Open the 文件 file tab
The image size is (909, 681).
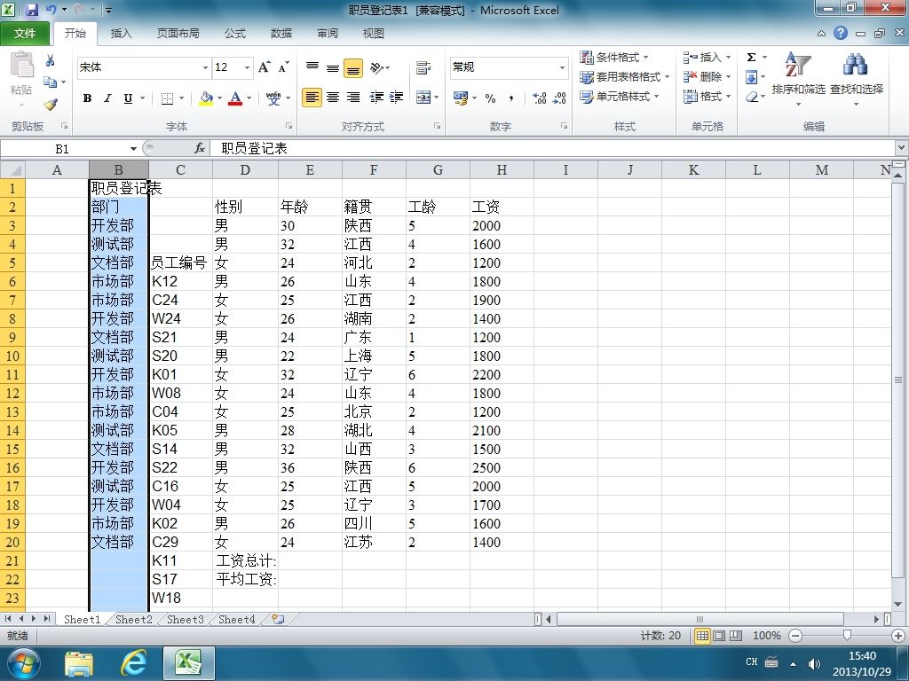click(24, 33)
